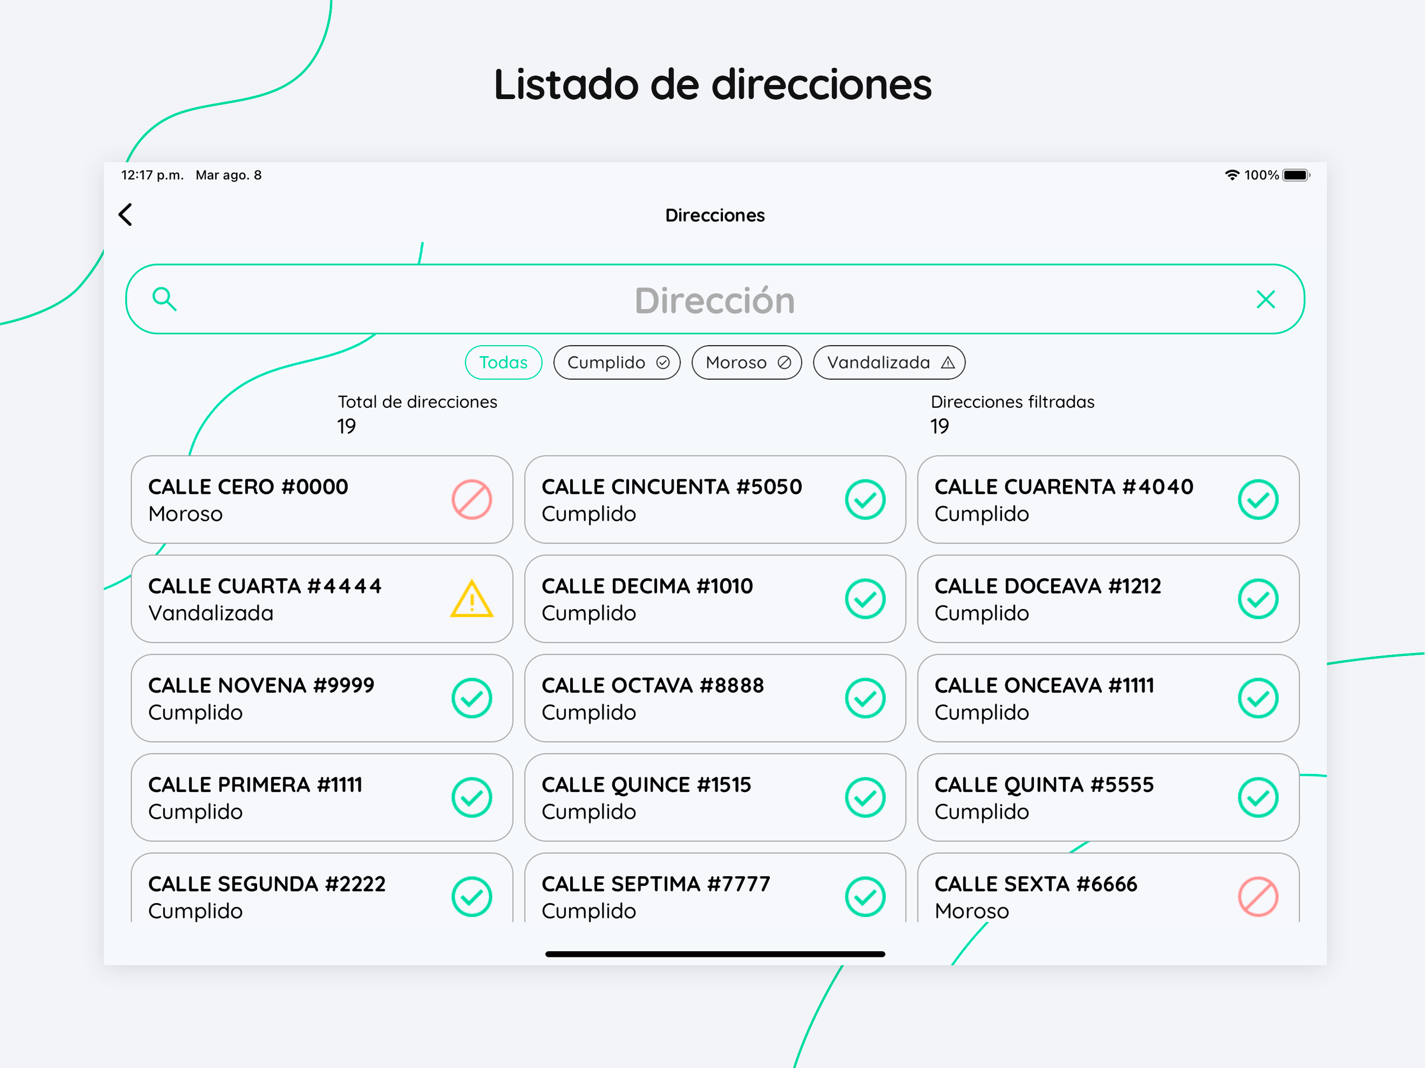Click the checkmark icon on CALLE NOVENA #9999
The width and height of the screenshot is (1425, 1068).
pos(472,698)
